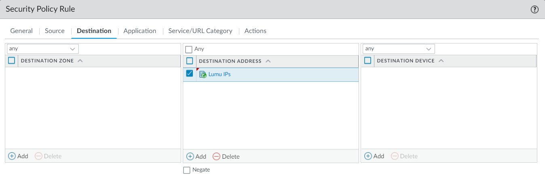
Task: Click the red minus Delete icon for addresses
Action: tap(216, 156)
